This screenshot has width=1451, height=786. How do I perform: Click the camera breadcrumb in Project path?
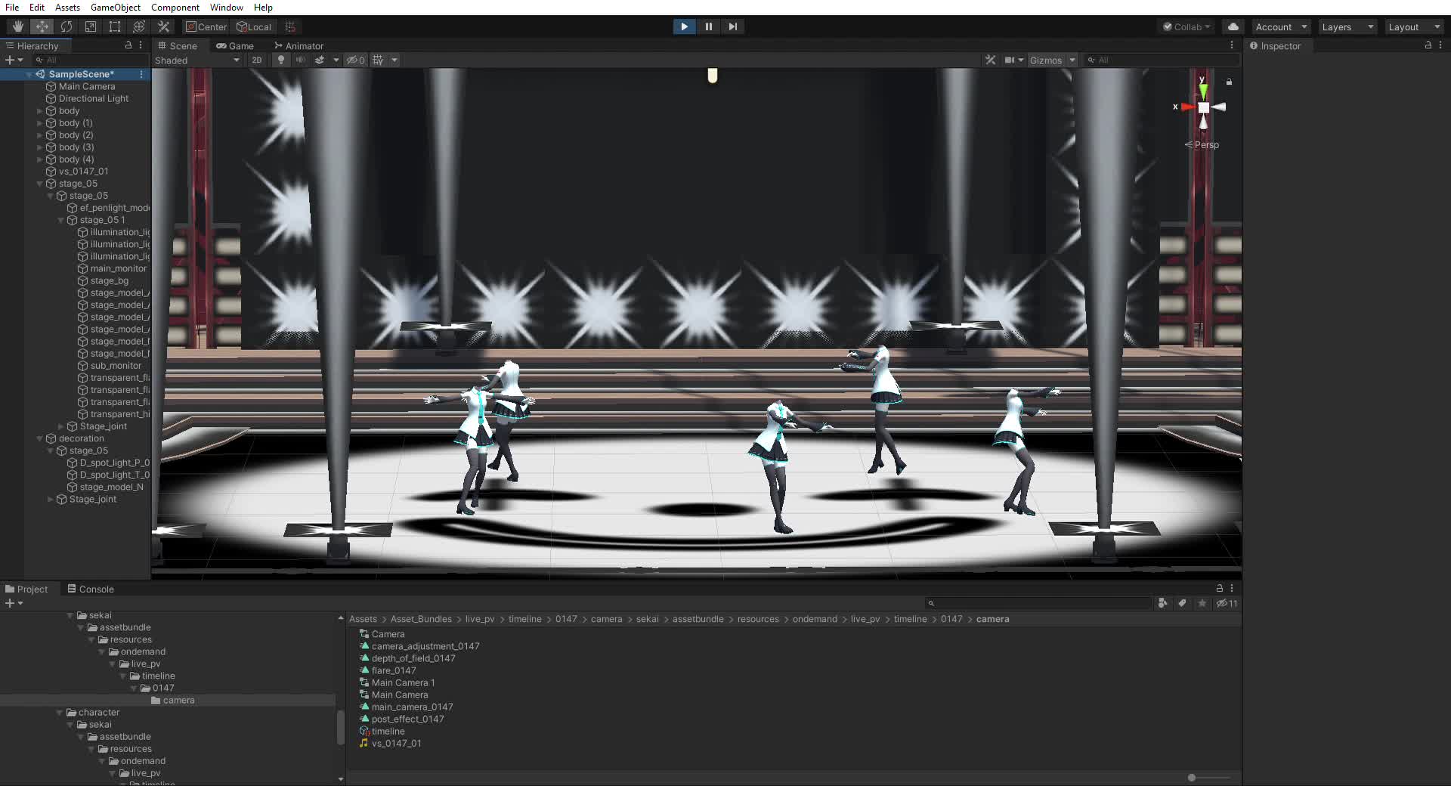994,619
